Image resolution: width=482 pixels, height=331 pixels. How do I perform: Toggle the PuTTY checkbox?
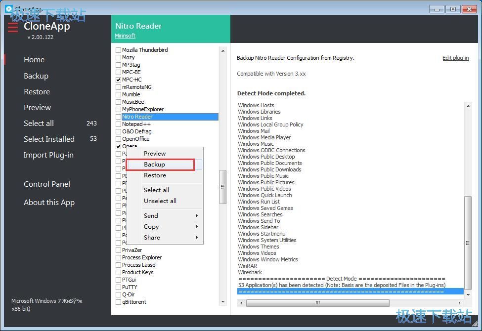[118, 287]
